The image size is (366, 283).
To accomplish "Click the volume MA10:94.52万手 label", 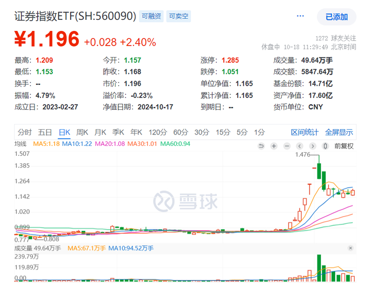I will point(131,248).
